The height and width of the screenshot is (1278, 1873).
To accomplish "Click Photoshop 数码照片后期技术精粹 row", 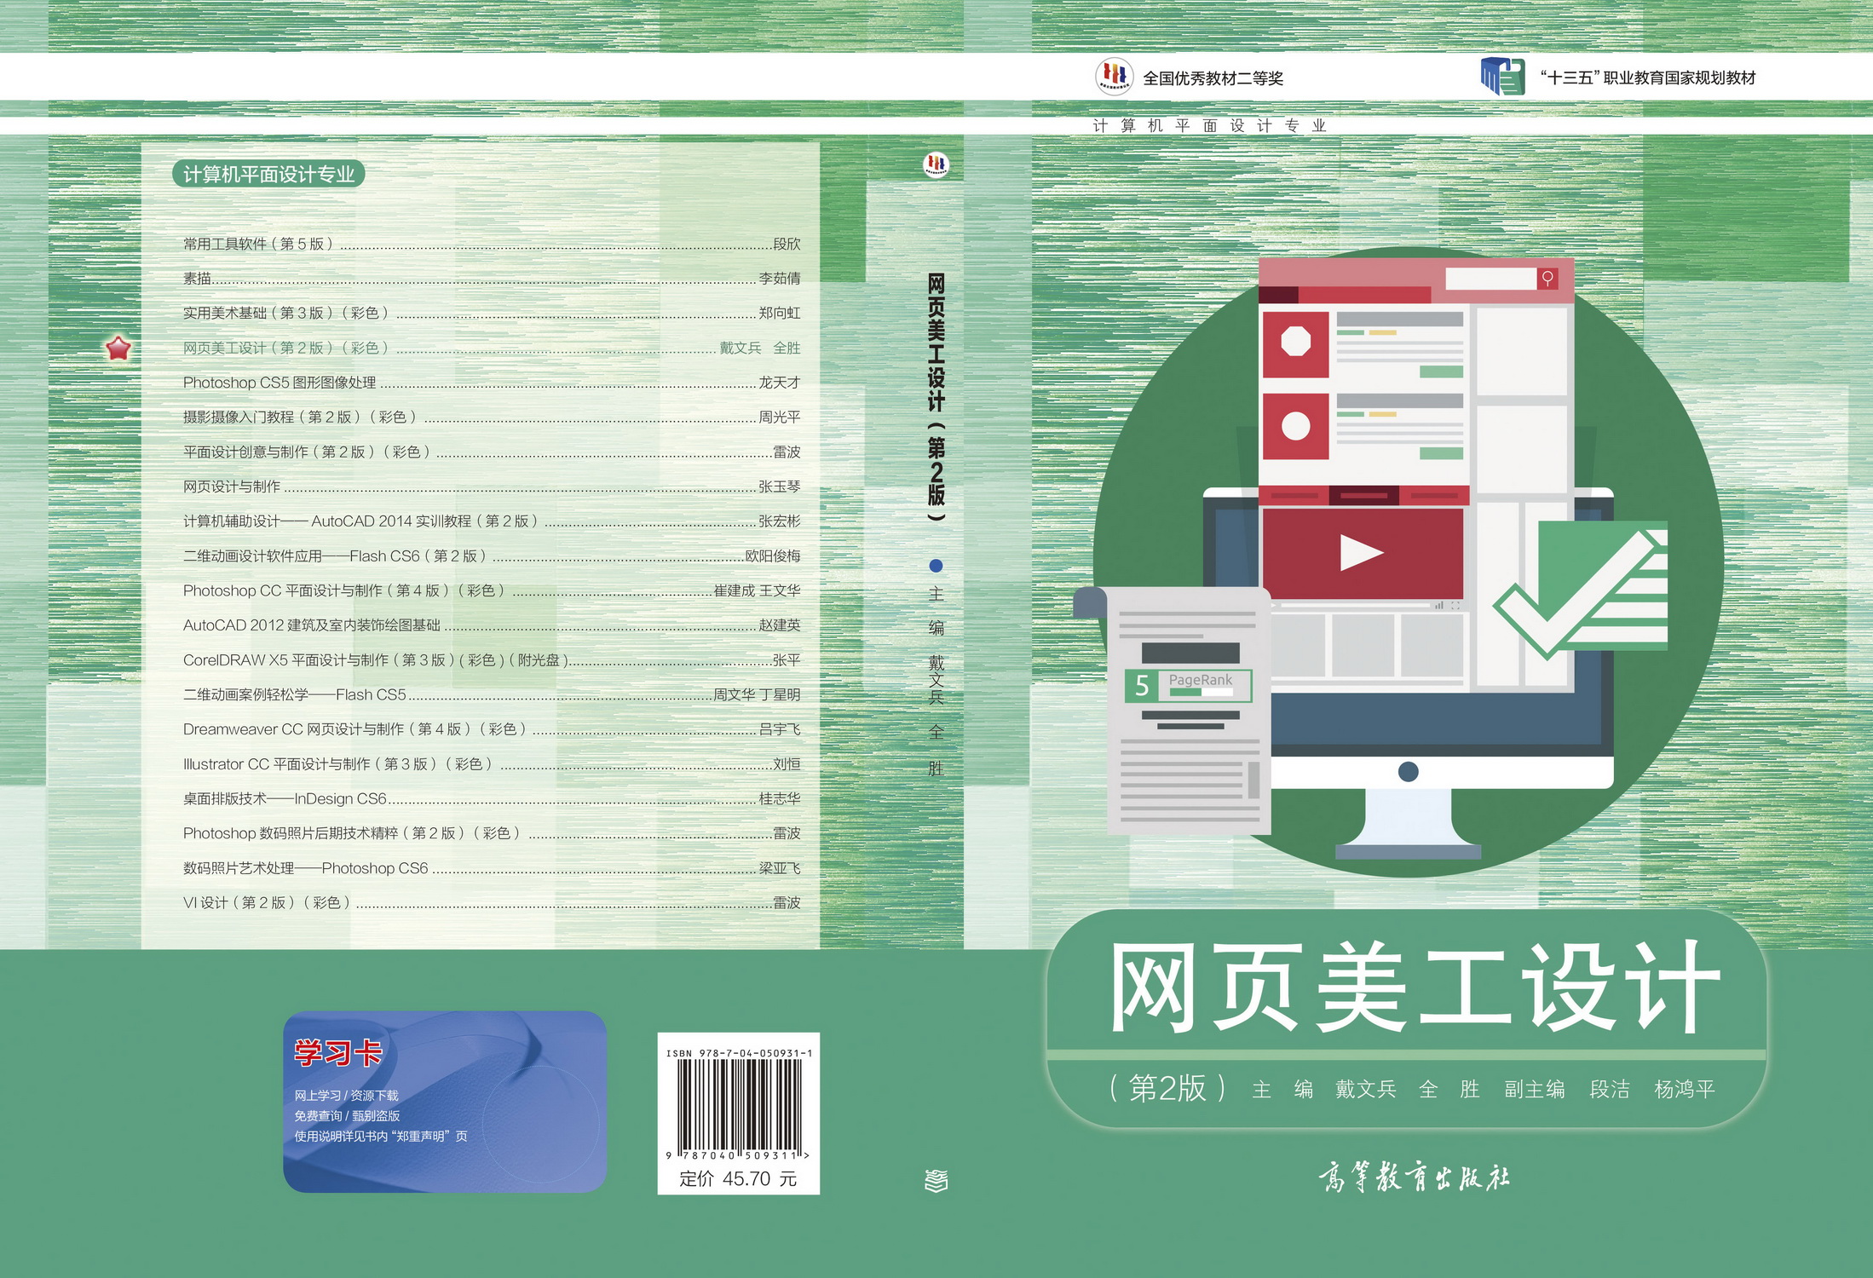I will pyautogui.click(x=492, y=833).
